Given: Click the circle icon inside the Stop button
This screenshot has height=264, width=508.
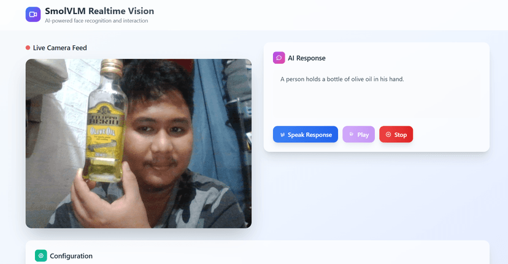Looking at the screenshot, I should 388,134.
